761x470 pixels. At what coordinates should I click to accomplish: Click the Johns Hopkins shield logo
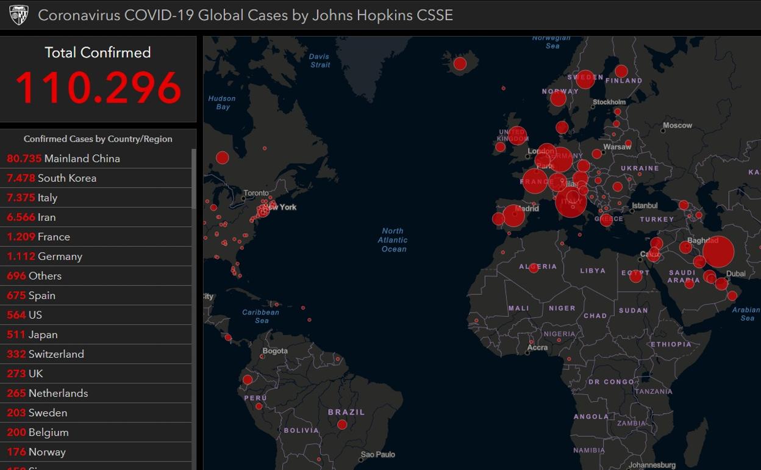[x=18, y=15]
